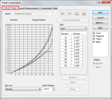The width and height of the screenshot is (112, 99).
Task: Select the Value display radio button
Action: coord(94,67)
